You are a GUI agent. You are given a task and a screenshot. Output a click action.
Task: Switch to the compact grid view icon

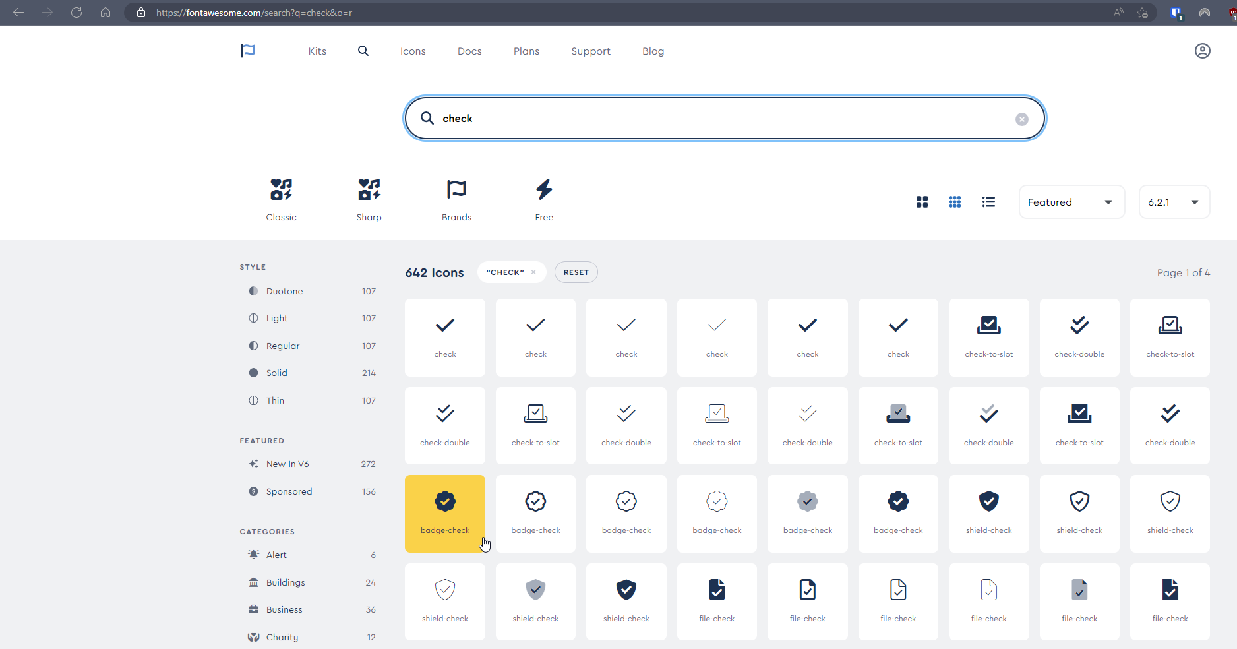[x=954, y=202]
